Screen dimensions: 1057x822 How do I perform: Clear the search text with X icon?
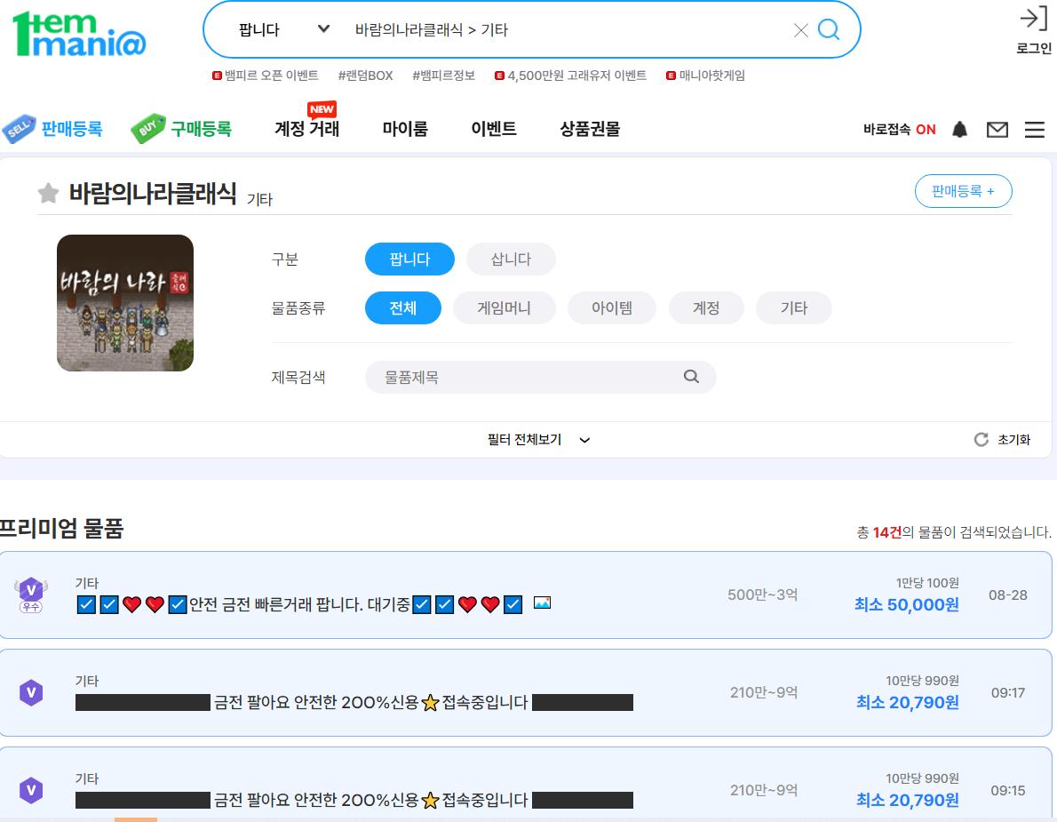(x=800, y=30)
